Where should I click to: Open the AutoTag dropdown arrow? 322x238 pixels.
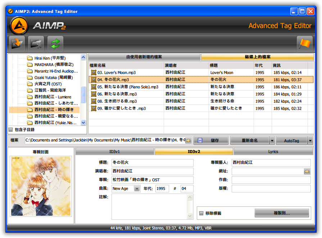tap(310, 140)
